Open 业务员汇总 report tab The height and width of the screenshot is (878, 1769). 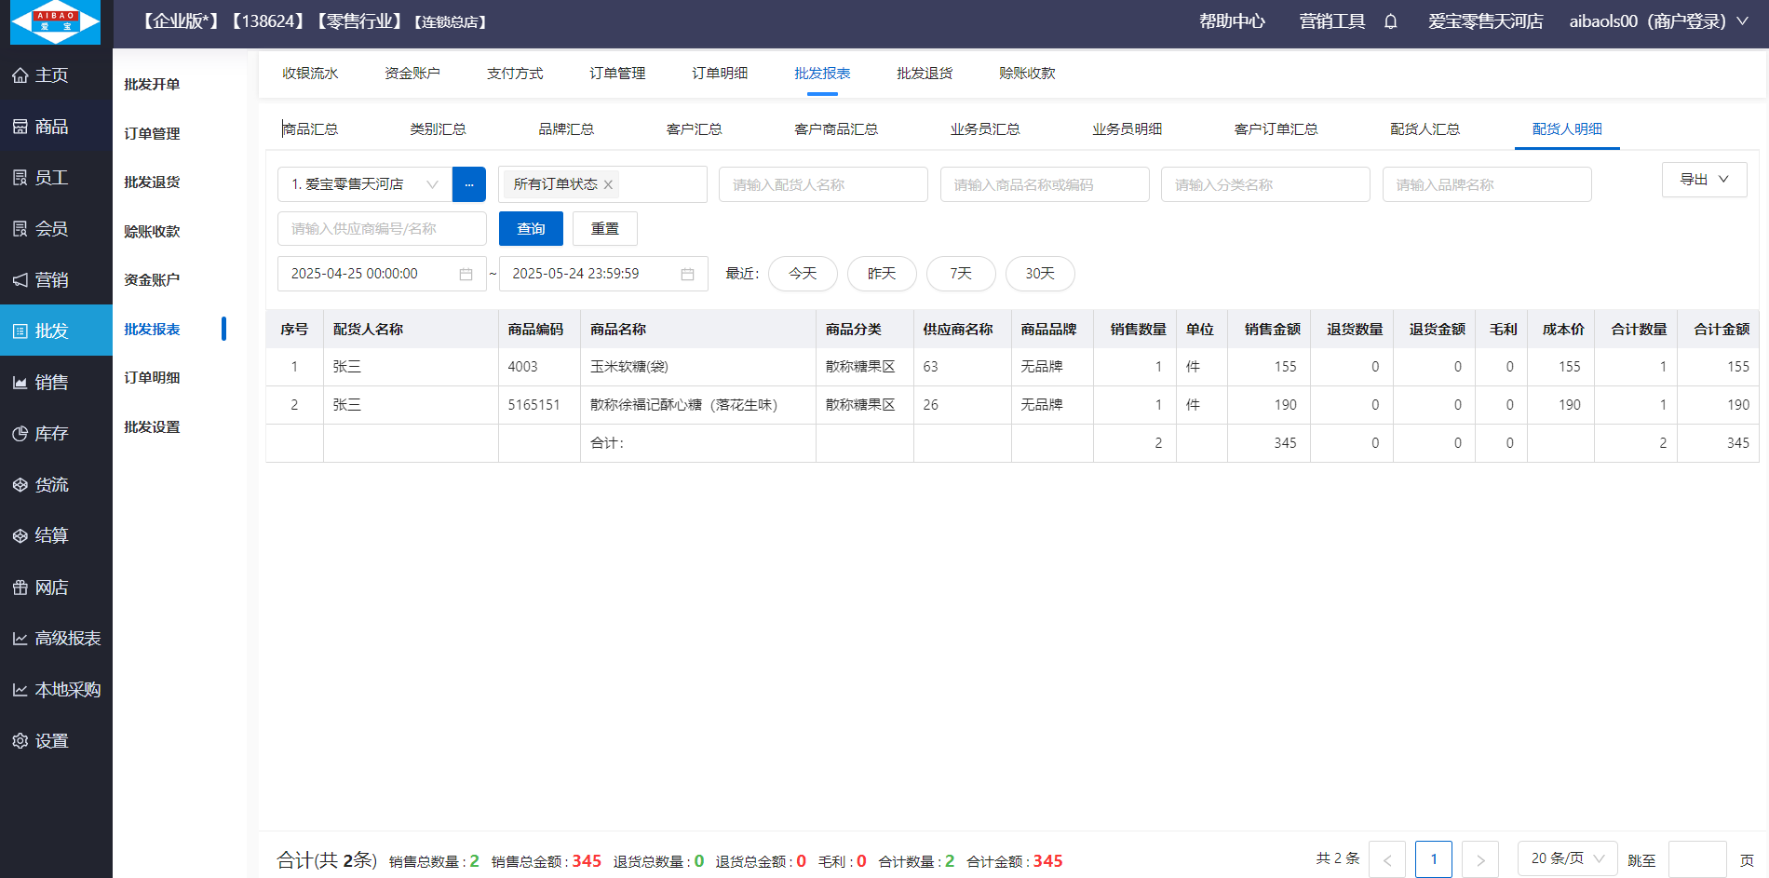pyautogui.click(x=985, y=129)
